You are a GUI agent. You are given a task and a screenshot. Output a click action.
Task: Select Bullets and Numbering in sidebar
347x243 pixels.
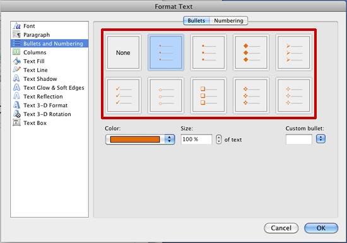49,44
